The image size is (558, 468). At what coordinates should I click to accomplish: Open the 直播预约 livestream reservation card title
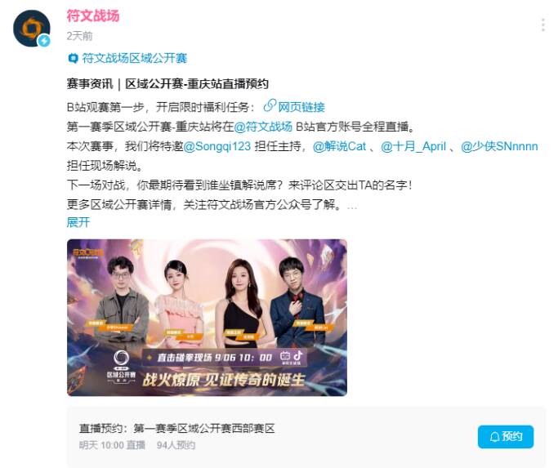(x=176, y=428)
